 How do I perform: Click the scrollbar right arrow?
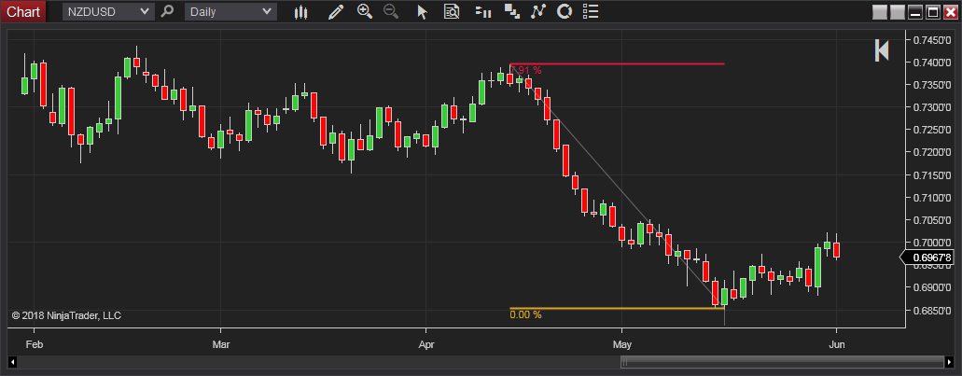pos(951,362)
